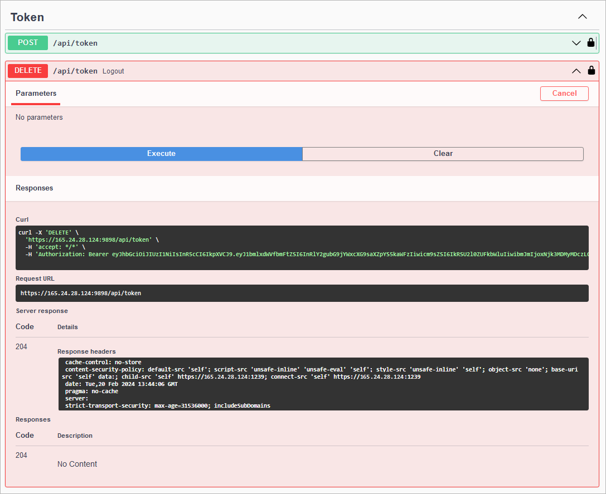
Task: Click the strict-transport-security header line
Action: [x=168, y=406]
